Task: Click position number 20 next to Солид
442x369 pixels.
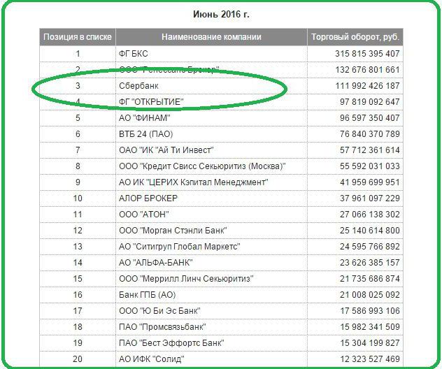Action: (78, 359)
